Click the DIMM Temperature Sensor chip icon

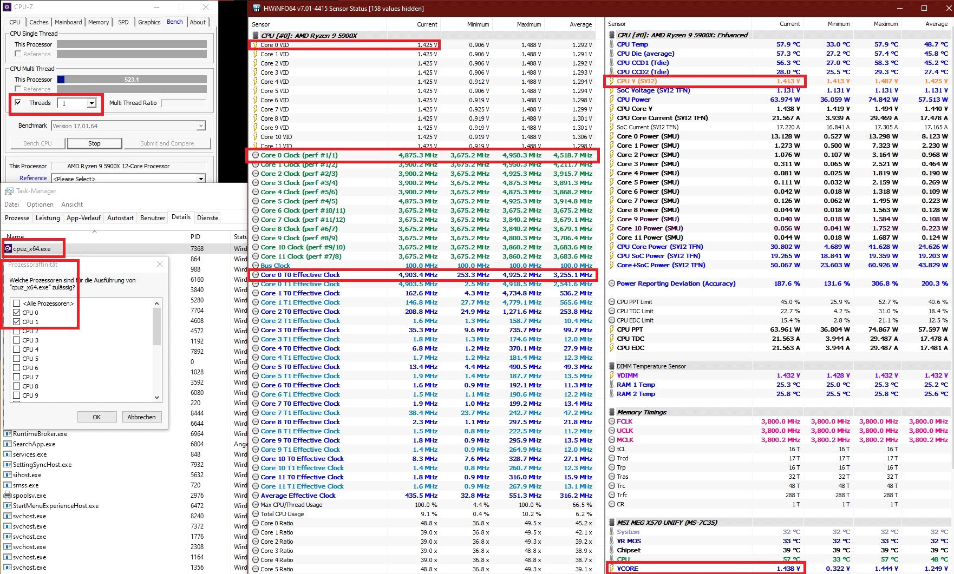click(612, 366)
